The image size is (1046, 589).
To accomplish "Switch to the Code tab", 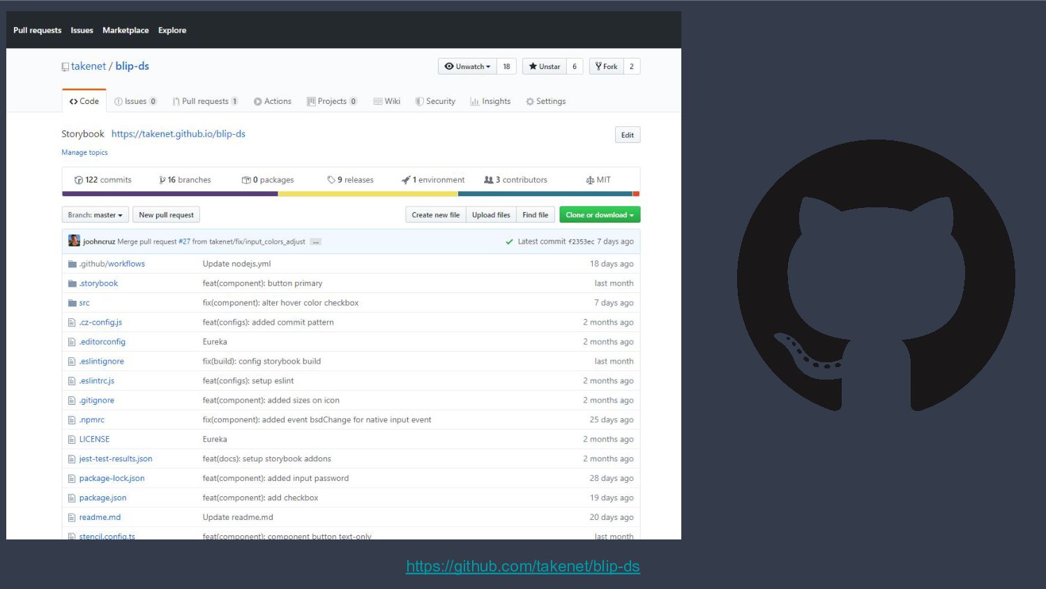I will coord(84,101).
